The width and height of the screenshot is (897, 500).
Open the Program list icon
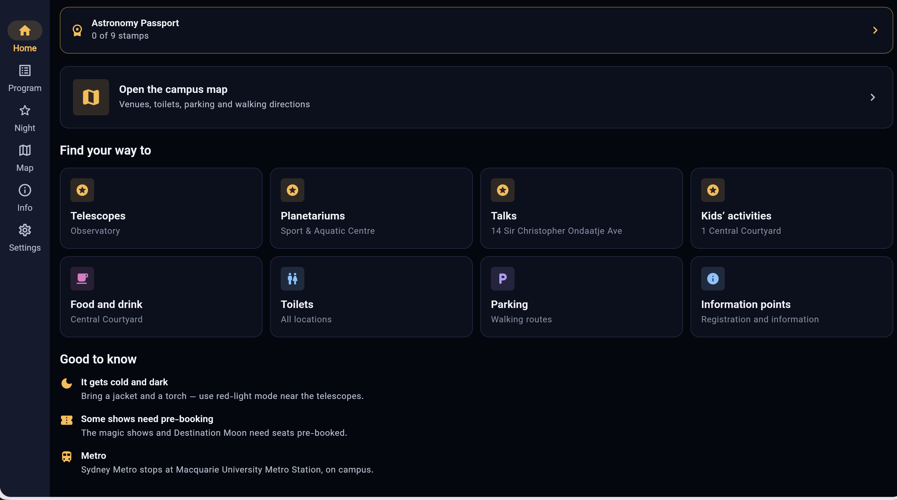tap(25, 70)
